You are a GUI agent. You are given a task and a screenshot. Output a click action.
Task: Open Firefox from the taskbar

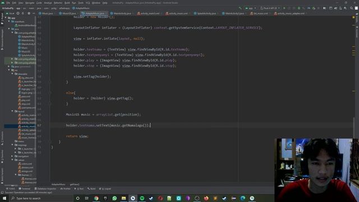pyautogui.click(x=206, y=198)
